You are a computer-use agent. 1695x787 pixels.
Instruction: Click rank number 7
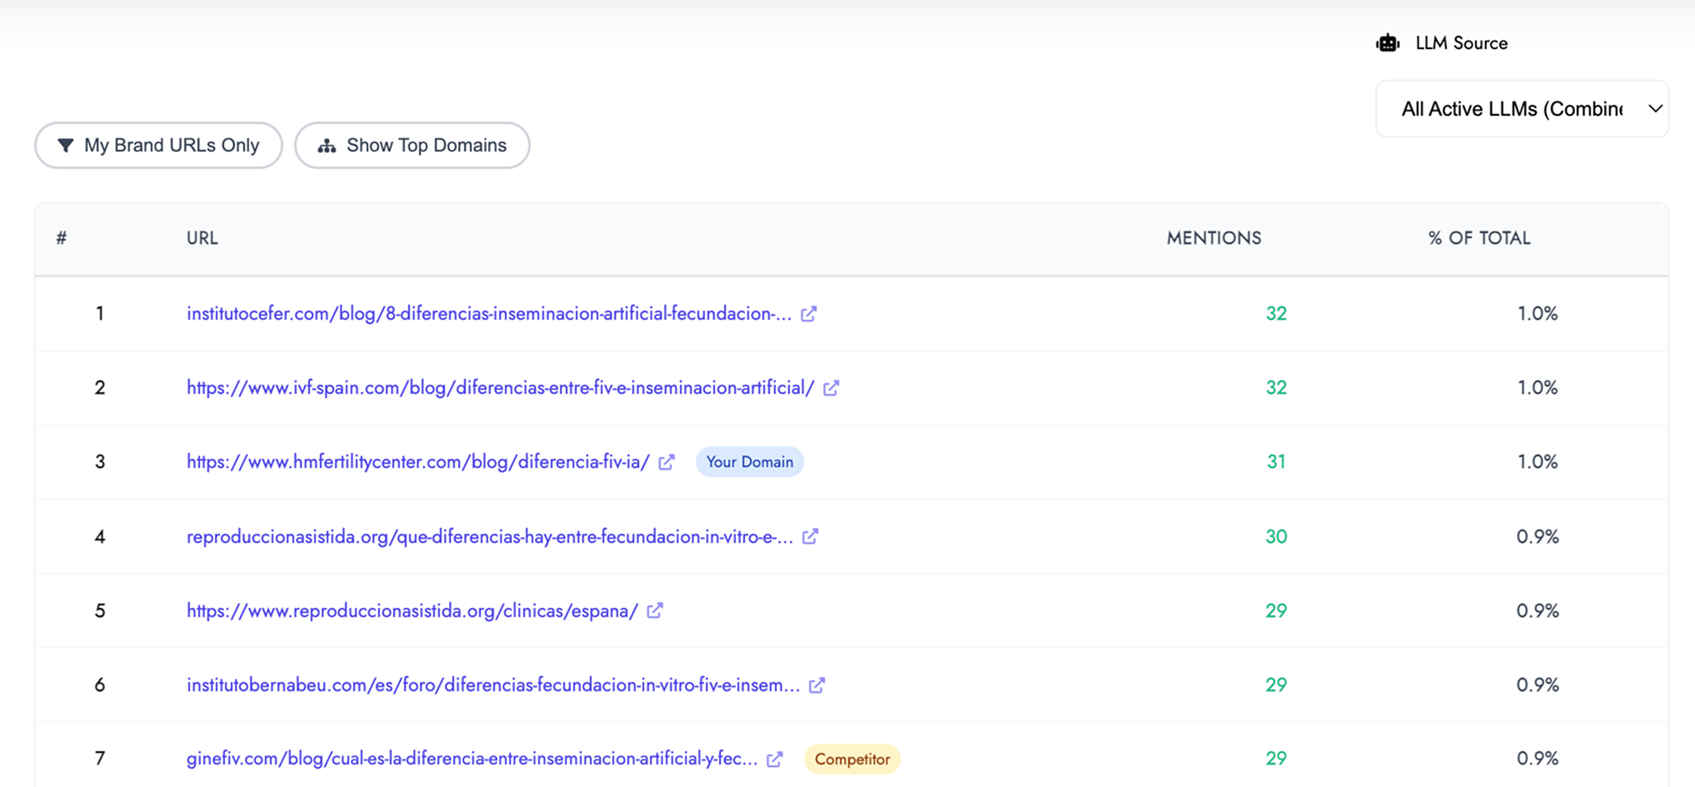(100, 759)
